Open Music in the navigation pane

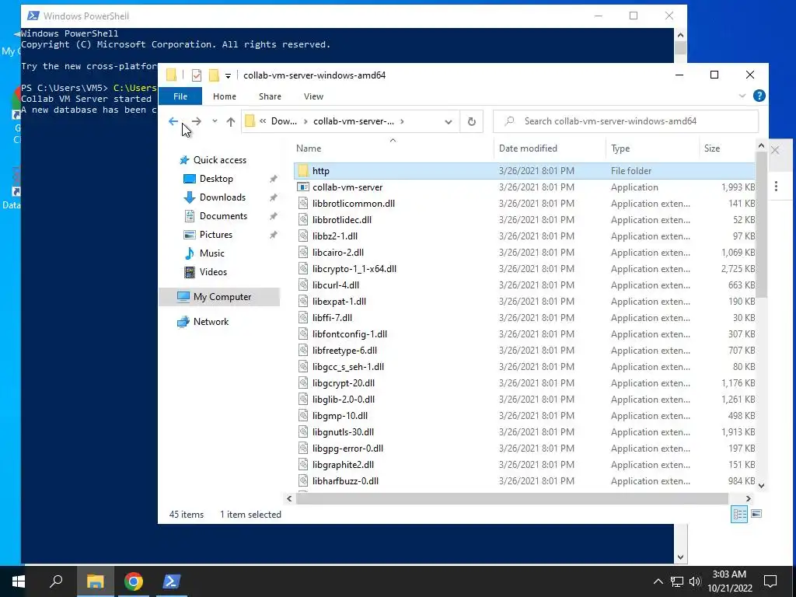(x=211, y=253)
